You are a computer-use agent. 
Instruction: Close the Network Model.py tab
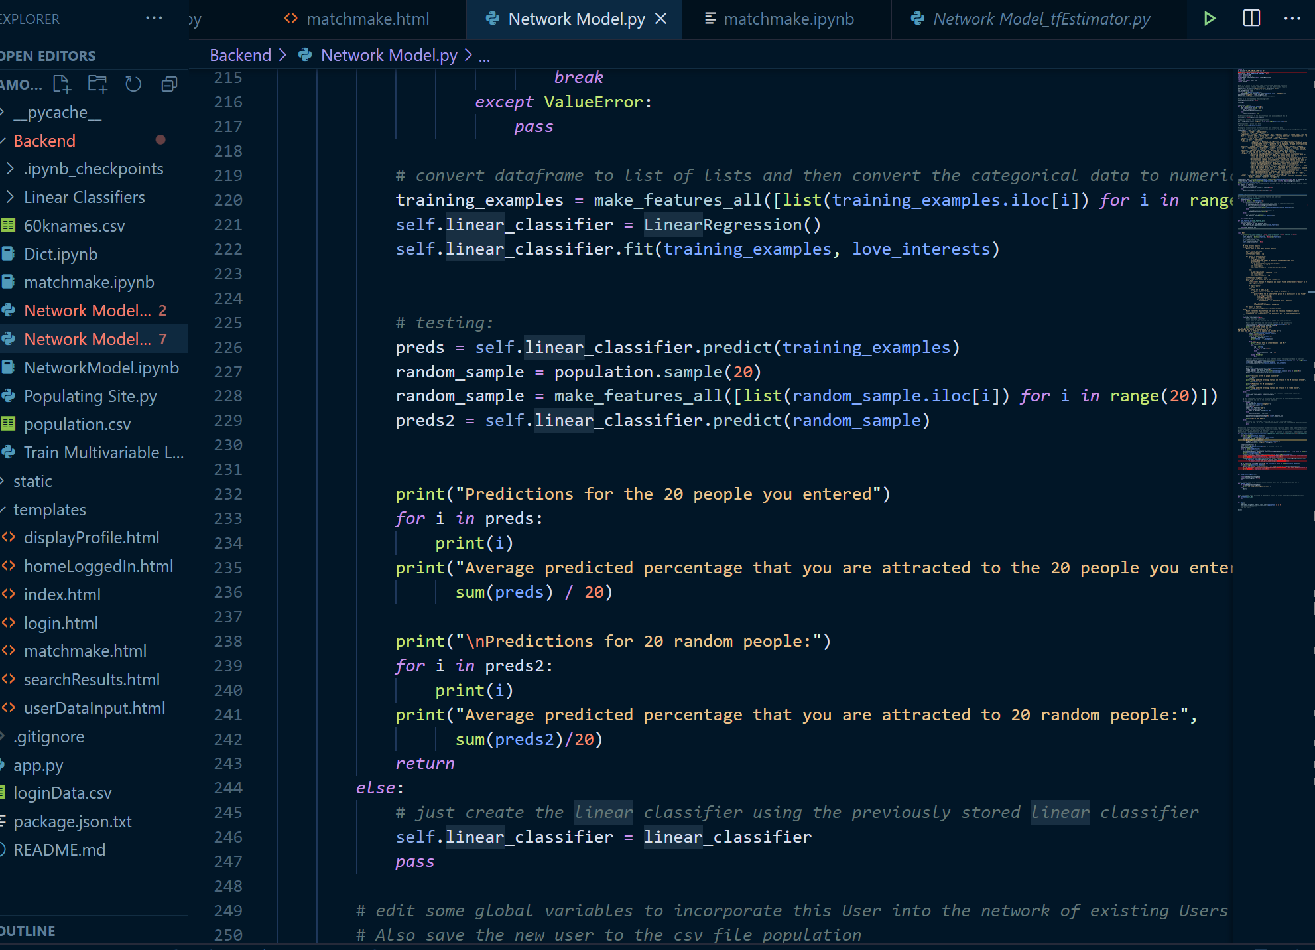click(660, 19)
